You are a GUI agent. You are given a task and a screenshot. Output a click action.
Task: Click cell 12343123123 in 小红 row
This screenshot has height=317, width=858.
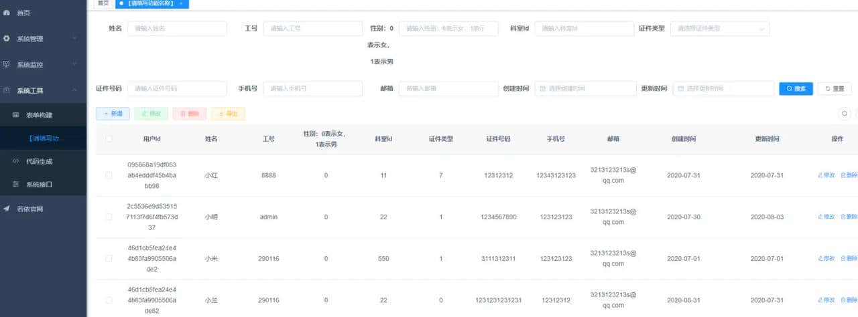[556, 175]
